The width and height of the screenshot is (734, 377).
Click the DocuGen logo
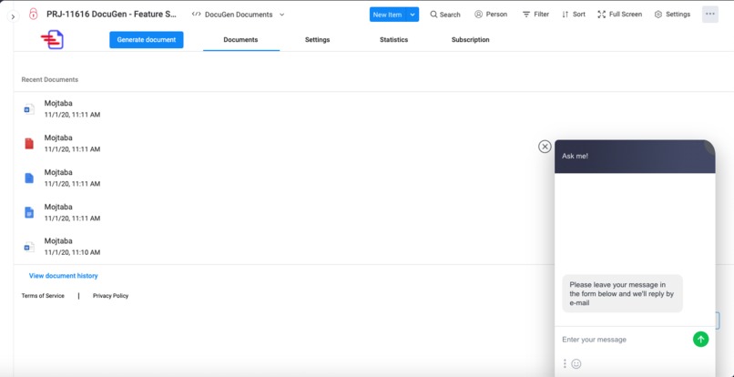52,39
